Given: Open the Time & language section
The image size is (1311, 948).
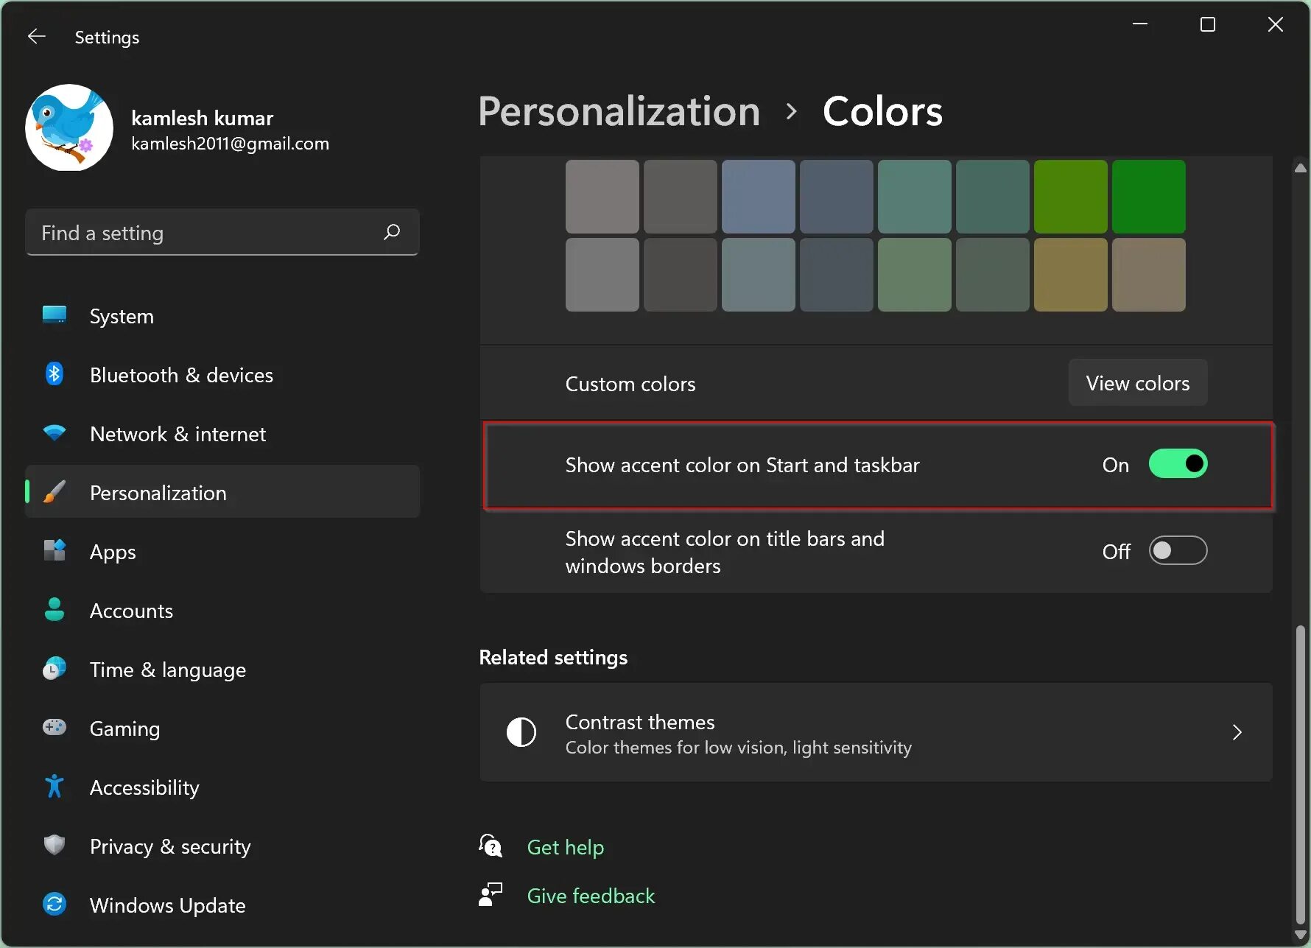Looking at the screenshot, I should [167, 670].
